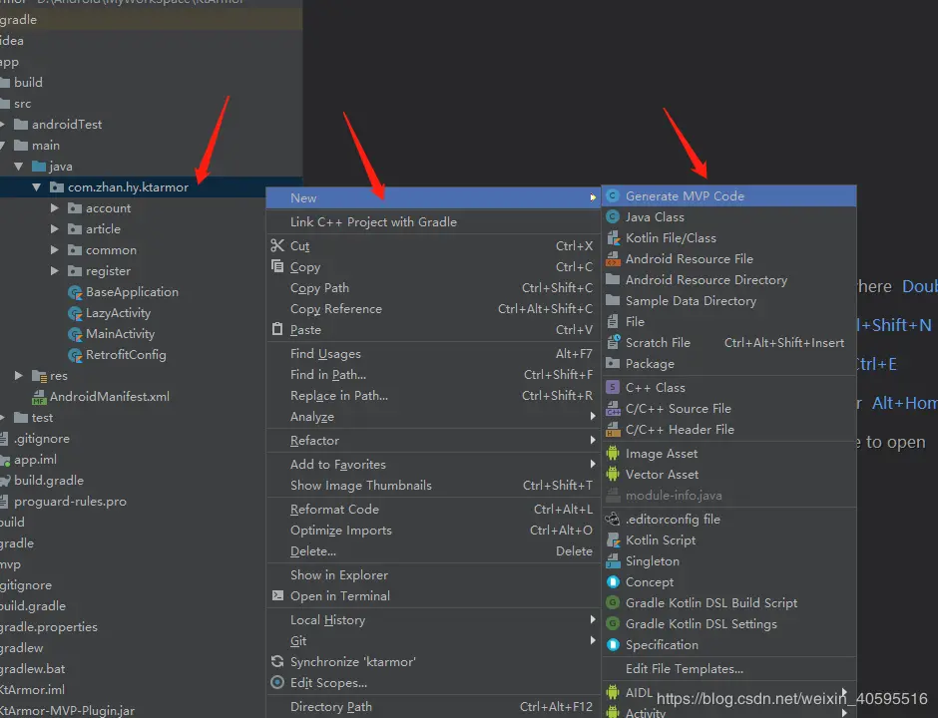Select Delete... in context menu
The image size is (938, 718).
pos(433,550)
